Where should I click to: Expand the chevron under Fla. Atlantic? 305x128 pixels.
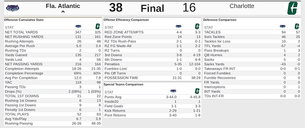click(63, 12)
